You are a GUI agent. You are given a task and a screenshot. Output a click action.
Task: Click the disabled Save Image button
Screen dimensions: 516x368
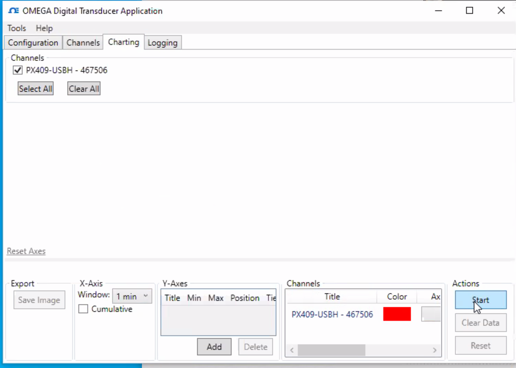point(39,300)
